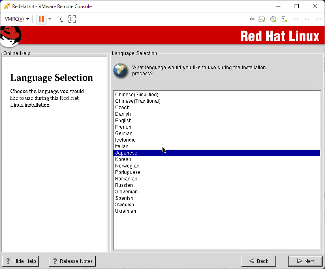Image resolution: width=325 pixels, height=269 pixels.
Task: Choose Czech as installation language
Action: coord(216,107)
